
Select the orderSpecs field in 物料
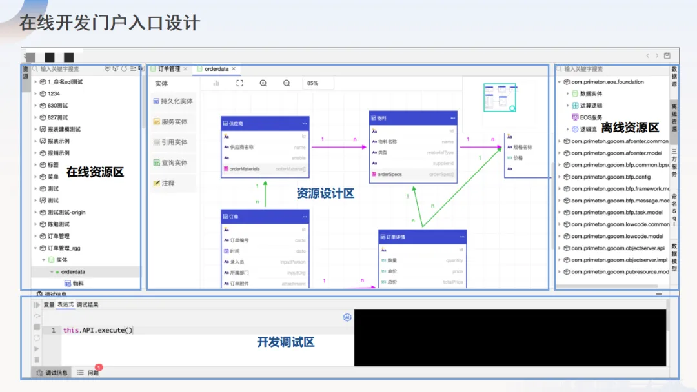(x=413, y=174)
